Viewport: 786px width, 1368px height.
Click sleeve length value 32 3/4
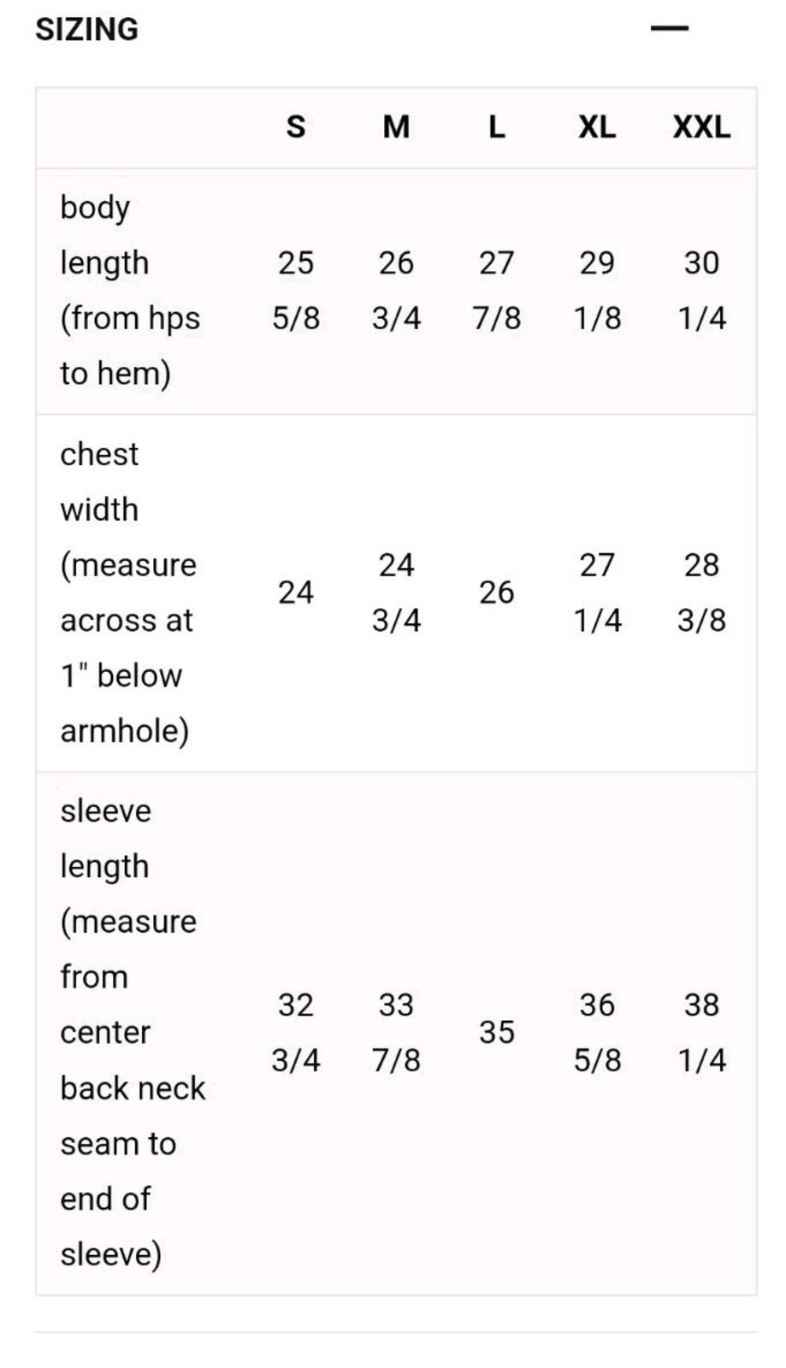point(296,1032)
